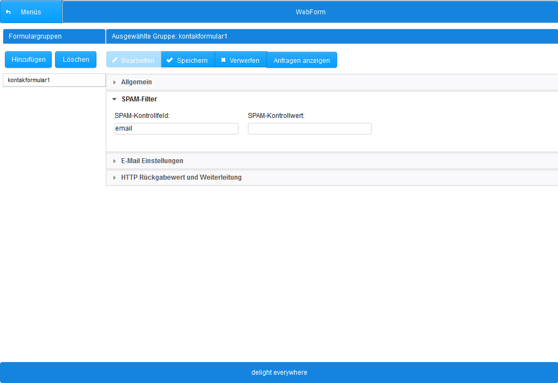Save changes with the Speichern button
The width and height of the screenshot is (558, 383).
click(187, 60)
